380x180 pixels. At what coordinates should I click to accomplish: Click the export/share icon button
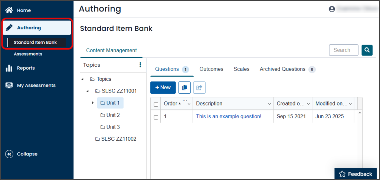click(199, 87)
